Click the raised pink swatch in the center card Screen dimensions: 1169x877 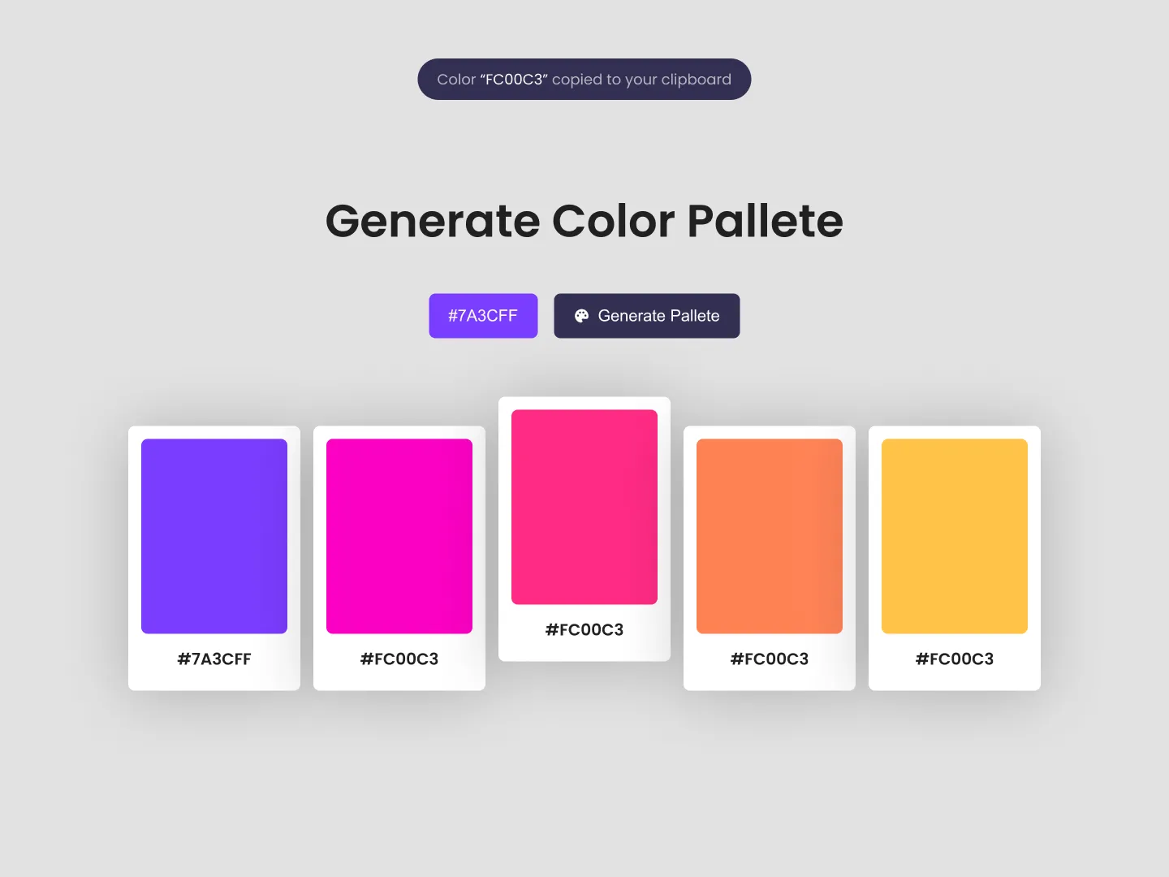click(x=584, y=506)
